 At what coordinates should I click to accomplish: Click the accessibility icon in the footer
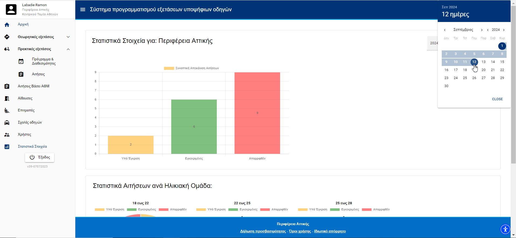pyautogui.click(x=505, y=229)
